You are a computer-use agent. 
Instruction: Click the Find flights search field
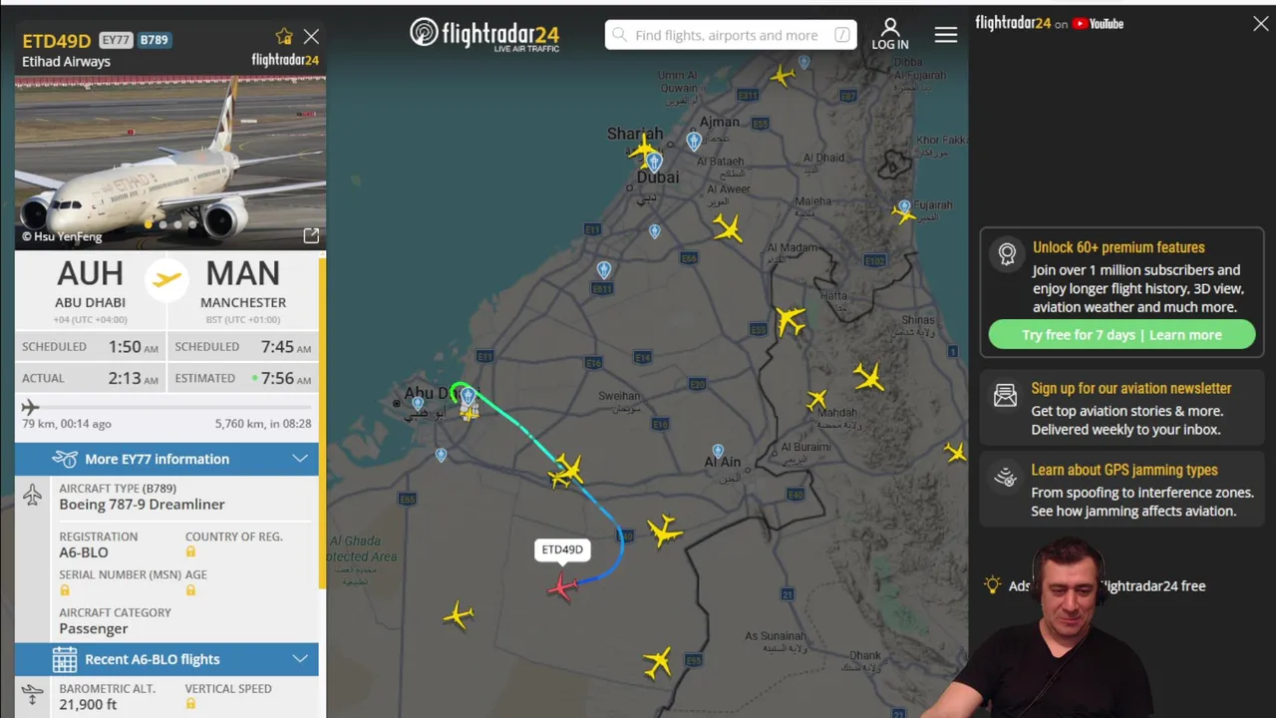731,35
